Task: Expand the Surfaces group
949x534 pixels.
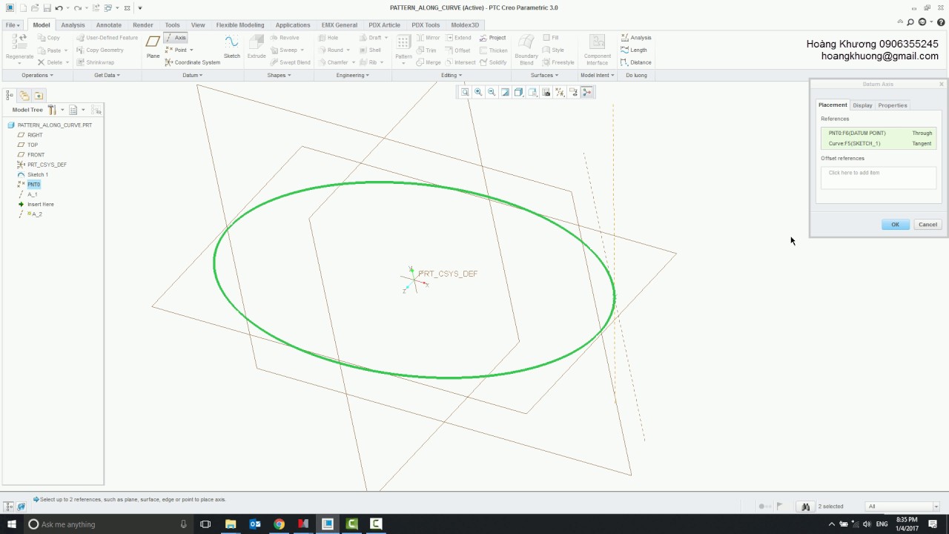Action: click(544, 75)
